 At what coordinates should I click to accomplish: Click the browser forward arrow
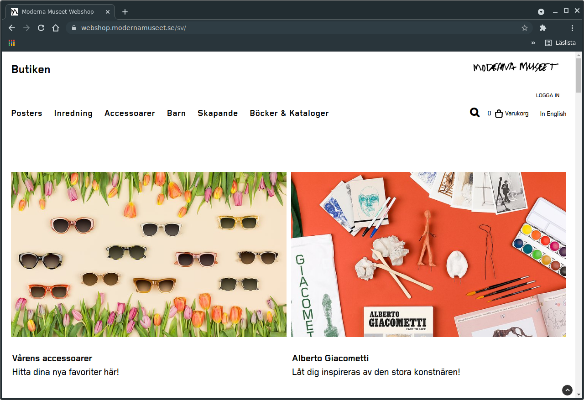pos(26,28)
